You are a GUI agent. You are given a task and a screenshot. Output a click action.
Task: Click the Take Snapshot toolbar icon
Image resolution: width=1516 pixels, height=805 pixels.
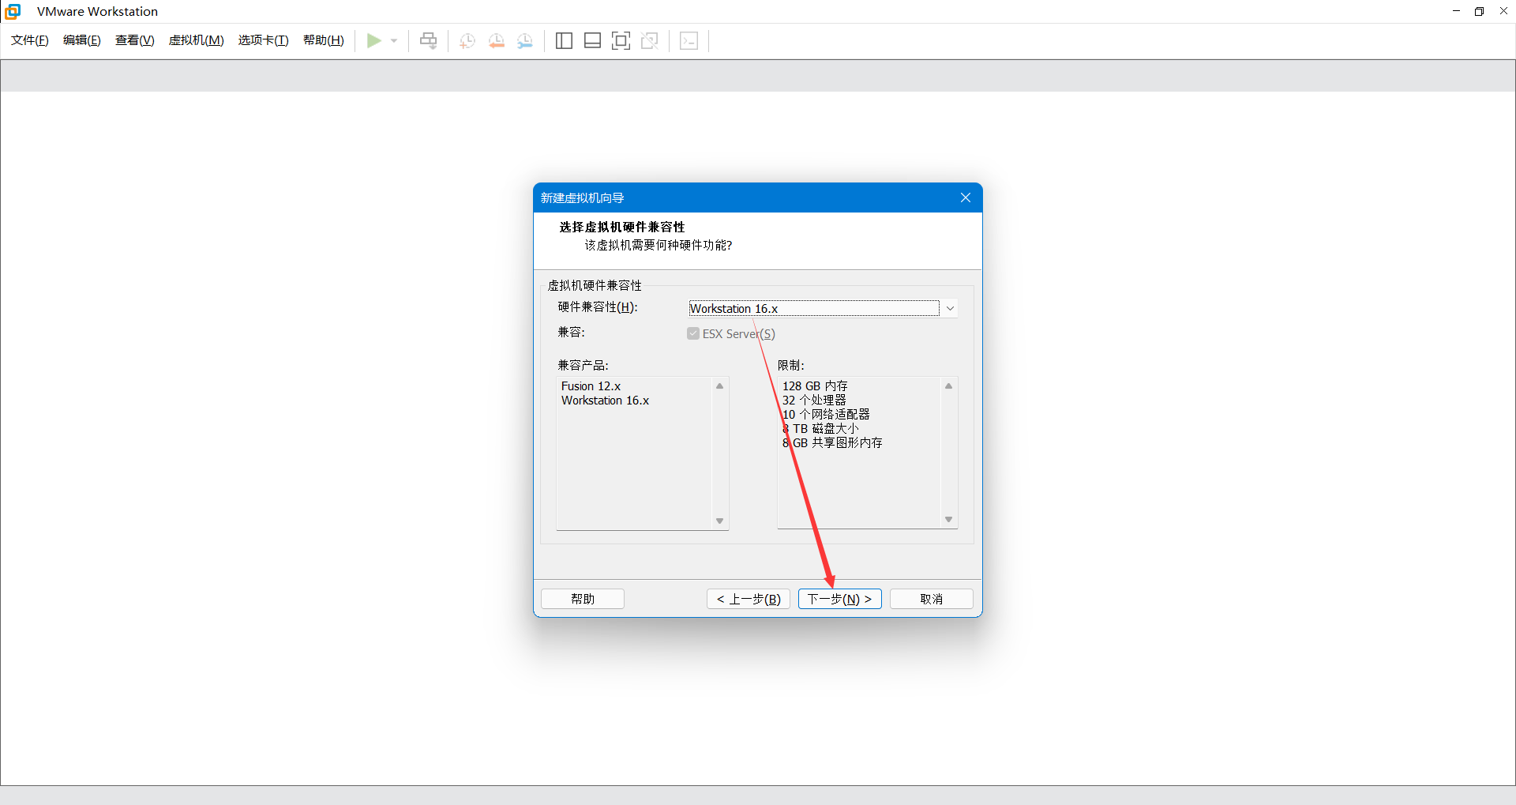pos(467,41)
